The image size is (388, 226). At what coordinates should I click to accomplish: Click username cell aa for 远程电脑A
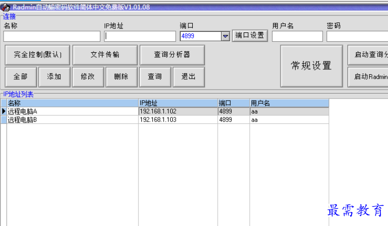[289, 112]
